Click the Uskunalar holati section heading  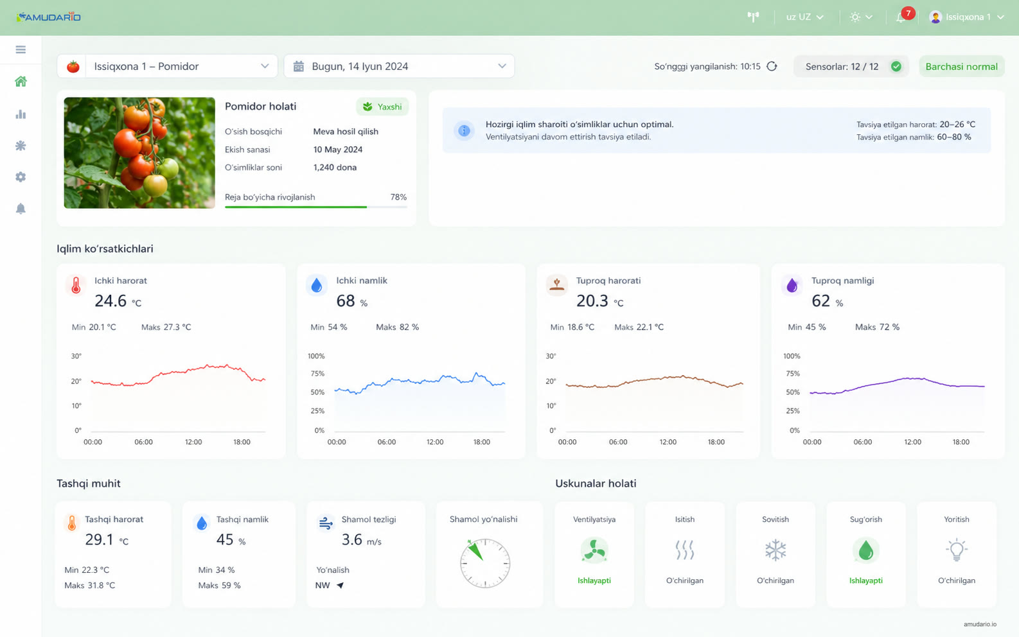[596, 484]
